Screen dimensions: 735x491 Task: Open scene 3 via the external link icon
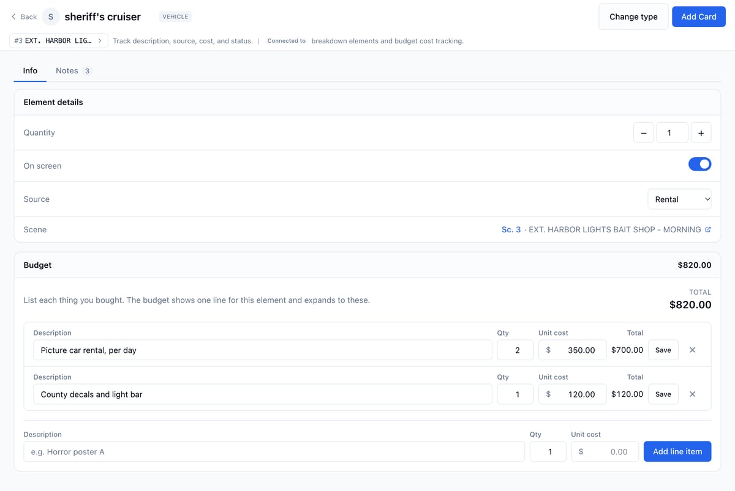tap(708, 230)
